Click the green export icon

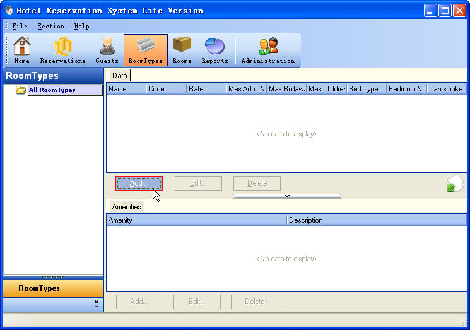coord(455,184)
